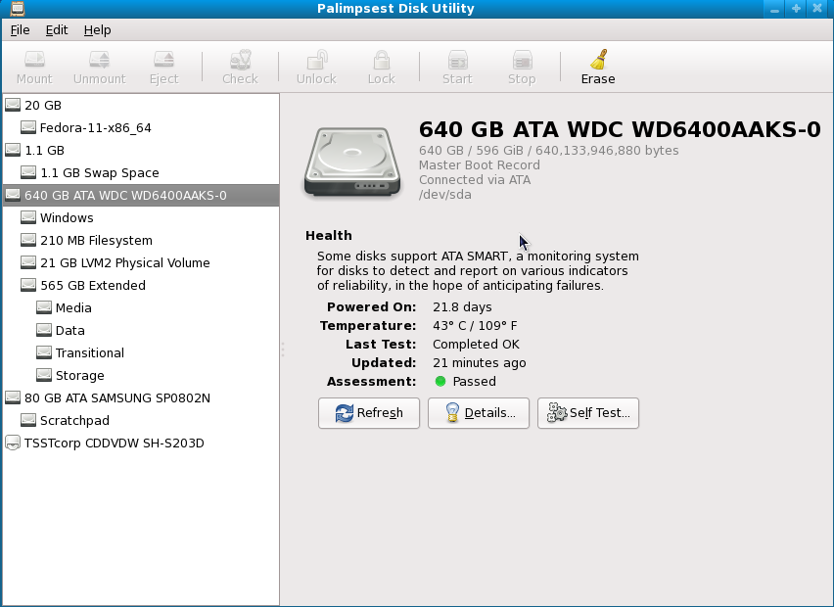834x607 pixels.
Task: Click the Mount toolbar icon
Action: (x=34, y=60)
